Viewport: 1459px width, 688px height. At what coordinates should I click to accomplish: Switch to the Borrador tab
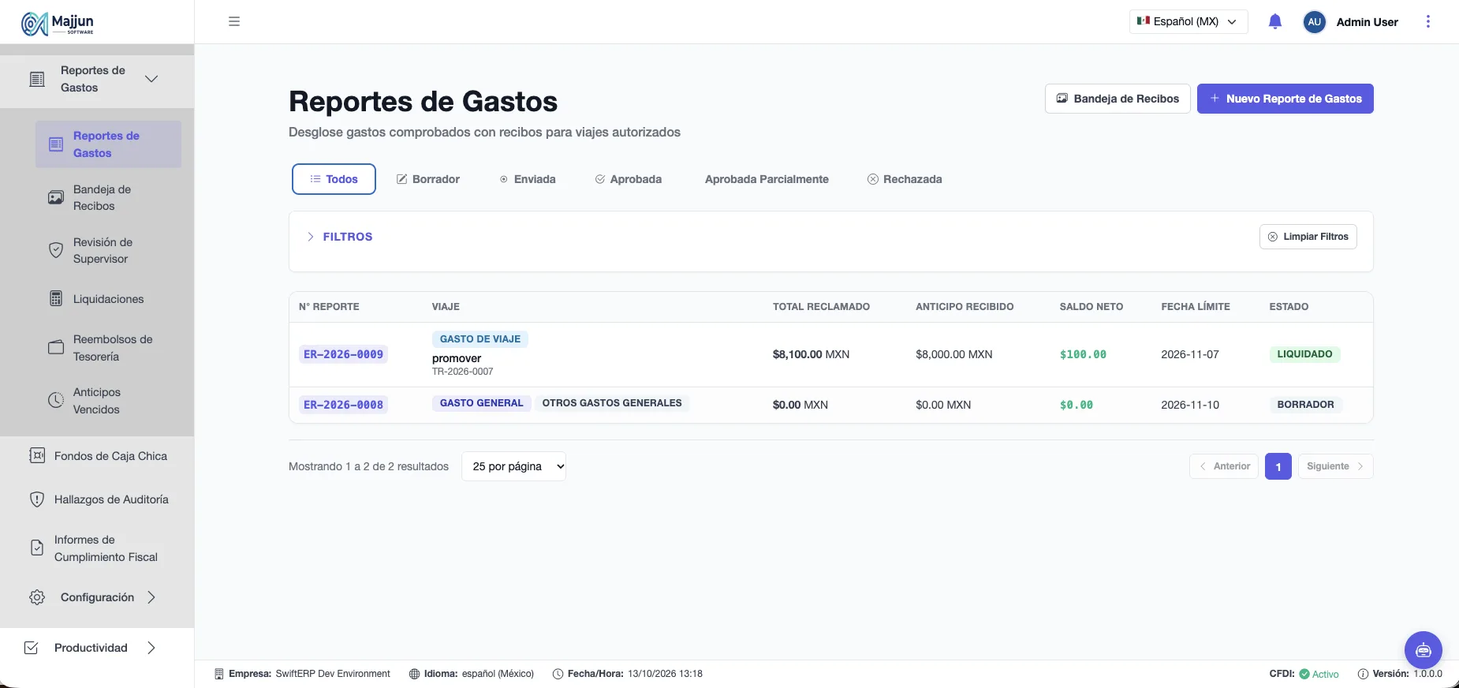[428, 179]
